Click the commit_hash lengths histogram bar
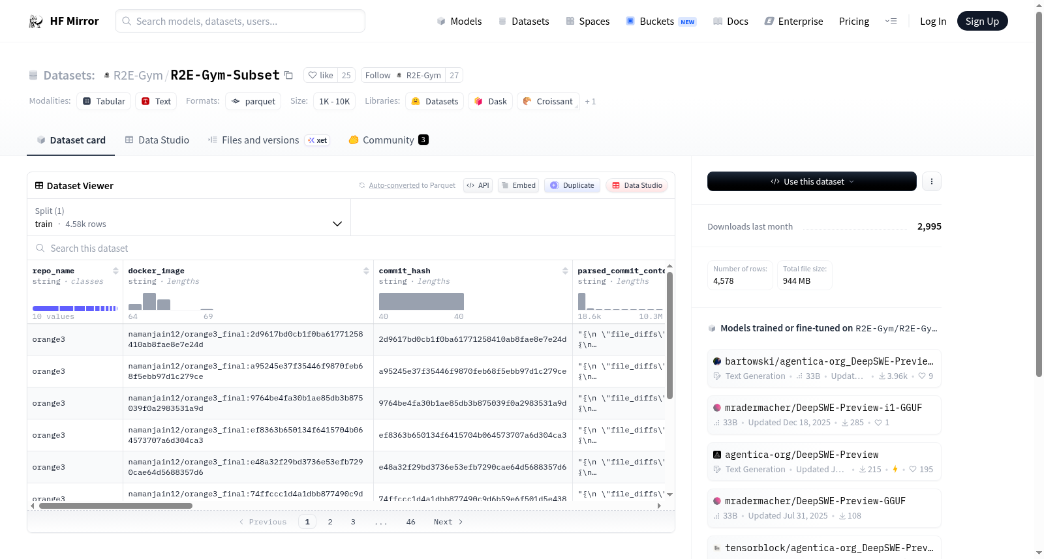Image resolution: width=1044 pixels, height=559 pixels. [x=422, y=301]
